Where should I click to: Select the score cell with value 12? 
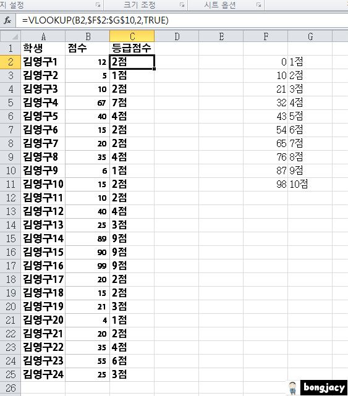tap(88, 62)
